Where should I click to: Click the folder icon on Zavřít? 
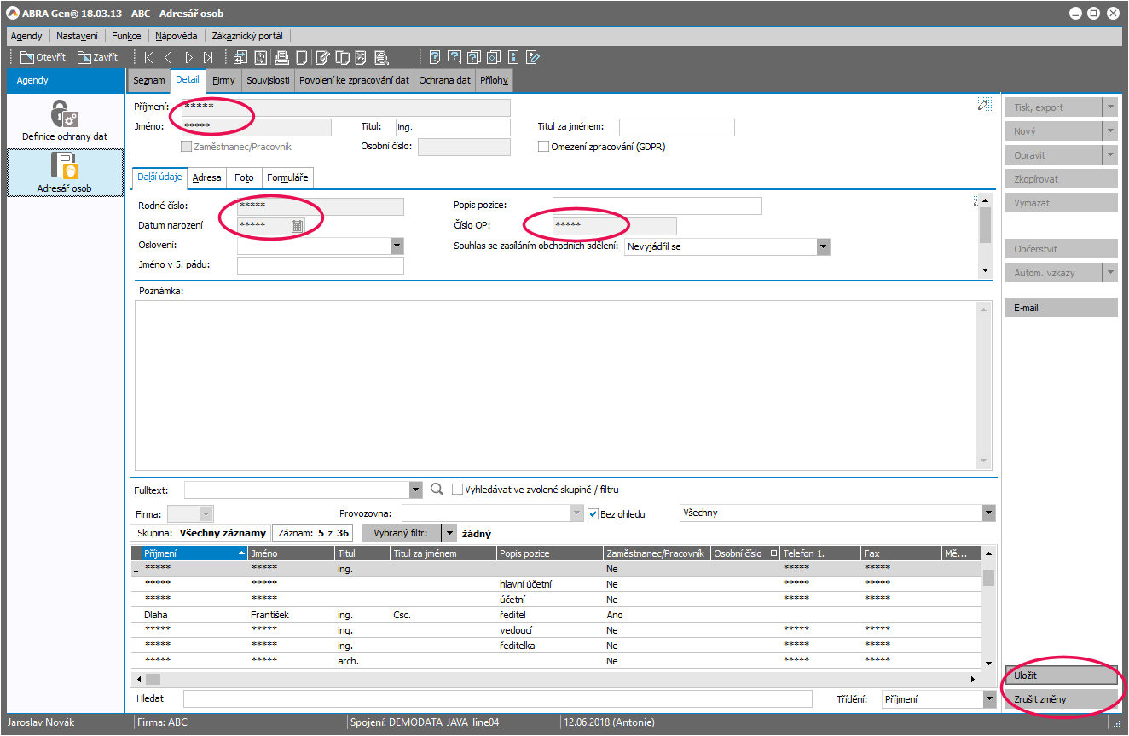[x=84, y=58]
